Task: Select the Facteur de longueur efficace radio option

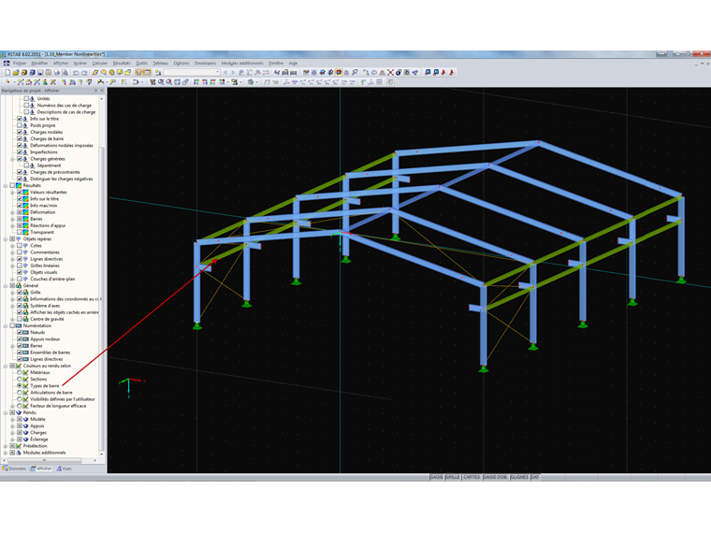Action: click(x=20, y=406)
